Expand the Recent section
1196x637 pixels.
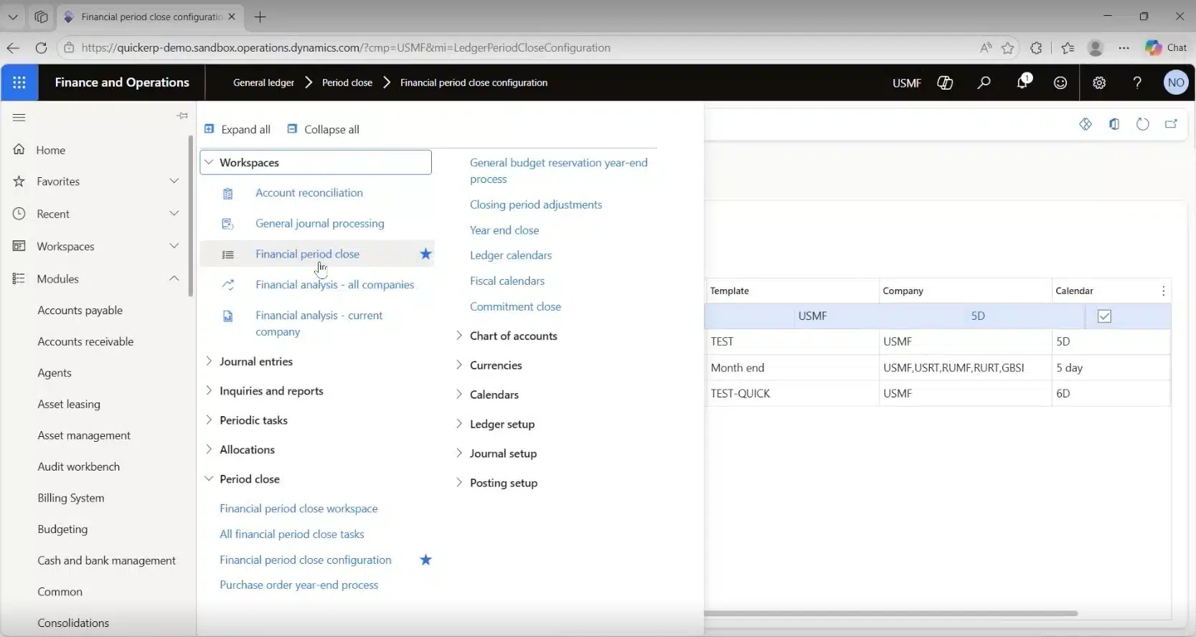pyautogui.click(x=174, y=213)
